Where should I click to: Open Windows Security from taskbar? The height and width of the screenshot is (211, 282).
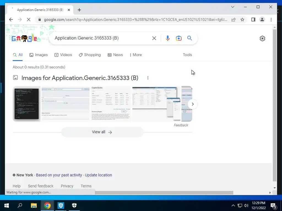[x=74, y=206]
